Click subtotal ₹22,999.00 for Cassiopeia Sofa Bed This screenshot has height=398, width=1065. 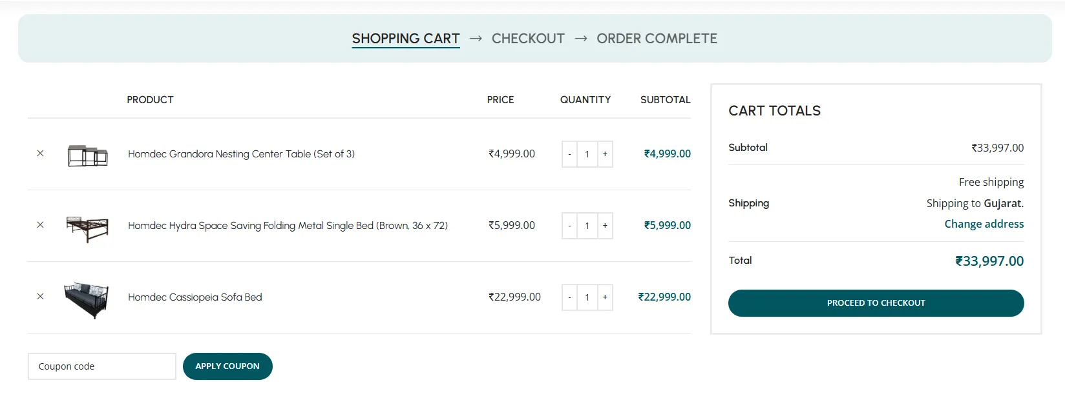[664, 297]
